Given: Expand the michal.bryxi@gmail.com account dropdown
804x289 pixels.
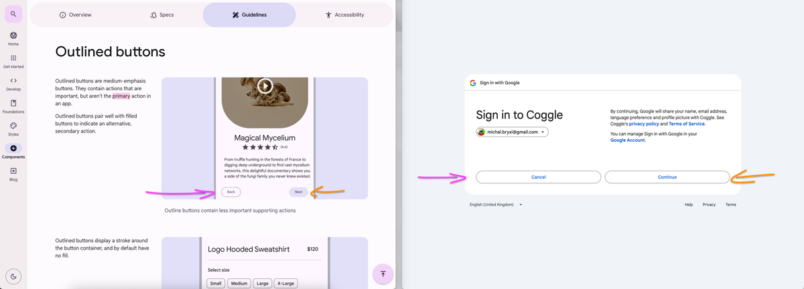Looking at the screenshot, I should click(x=512, y=132).
